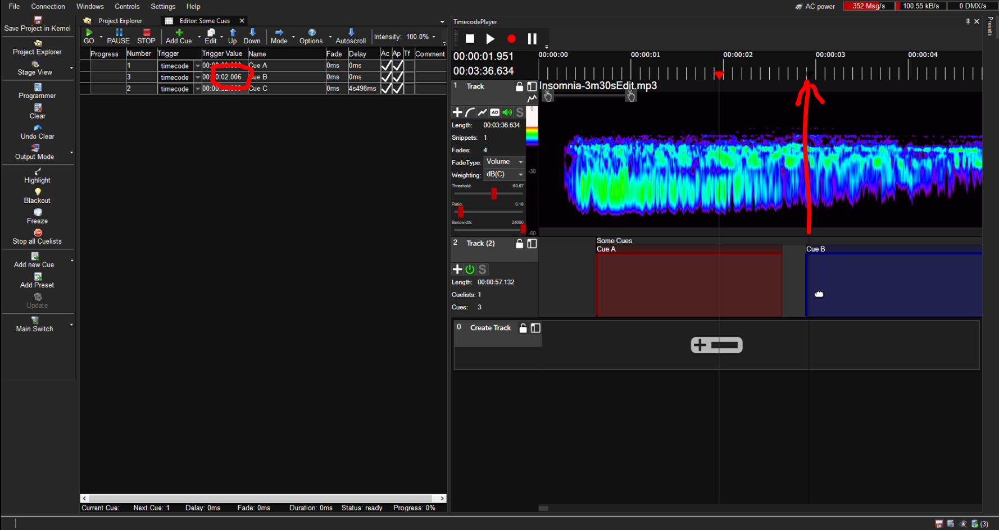Open the FadeType dropdown showing Volume

tap(505, 162)
